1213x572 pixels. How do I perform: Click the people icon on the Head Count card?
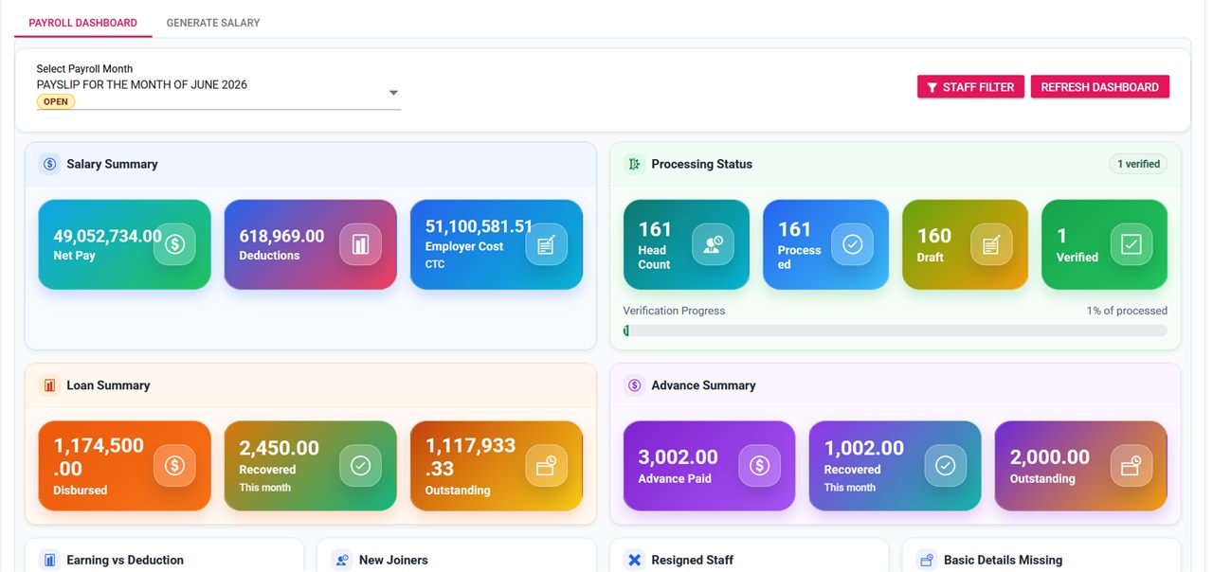(x=713, y=244)
